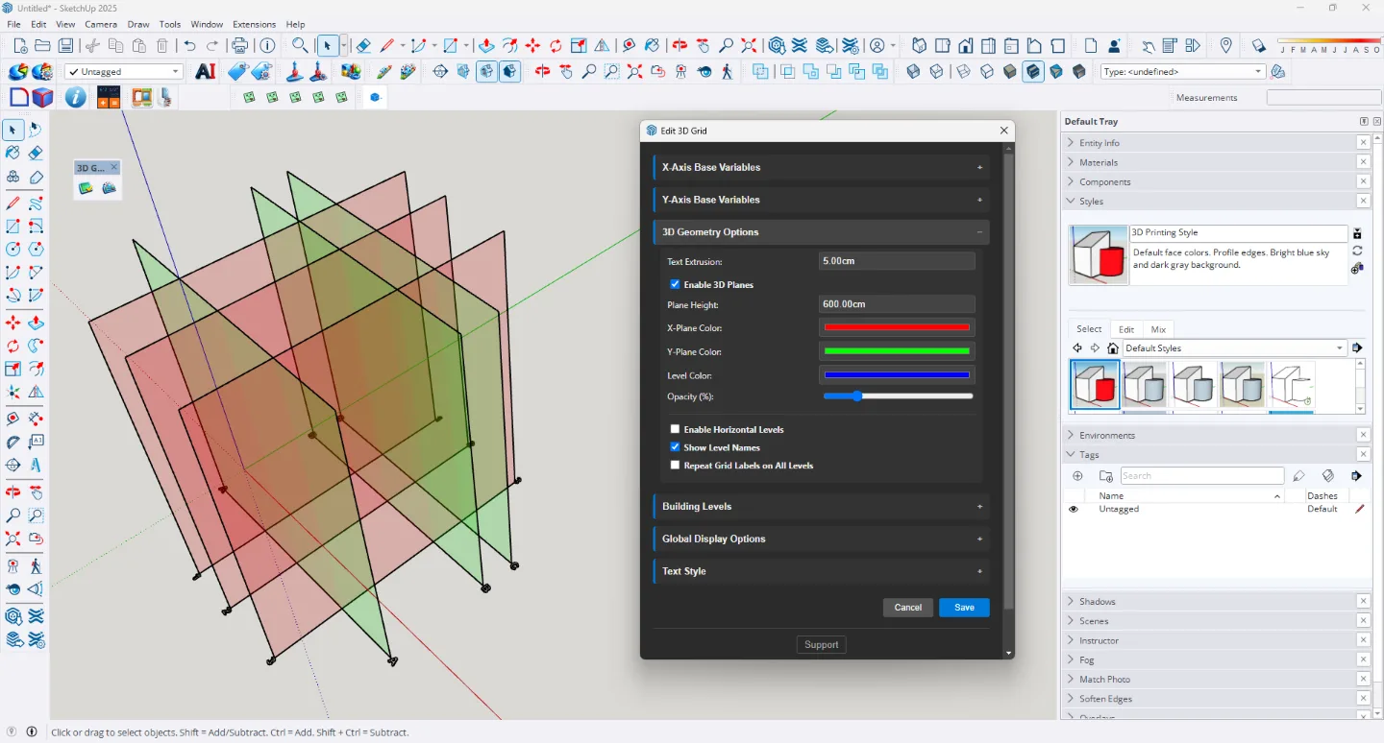This screenshot has width=1384, height=743.
Task: Expand the Y-Axis Base Variables section
Action: 821,200
